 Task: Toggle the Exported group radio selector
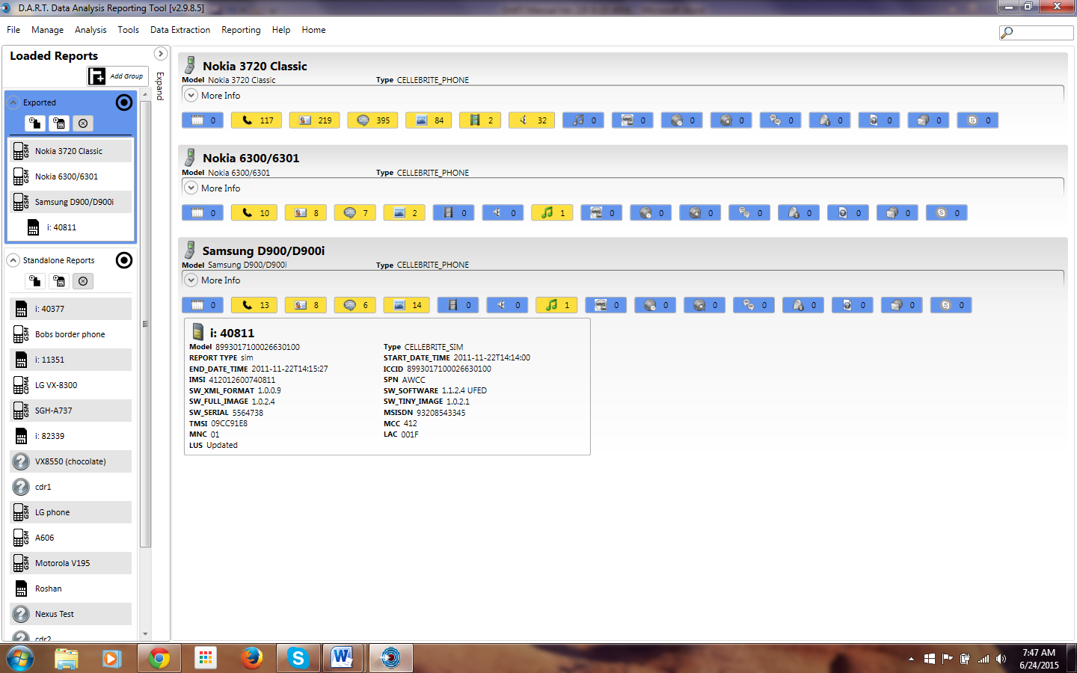124,102
